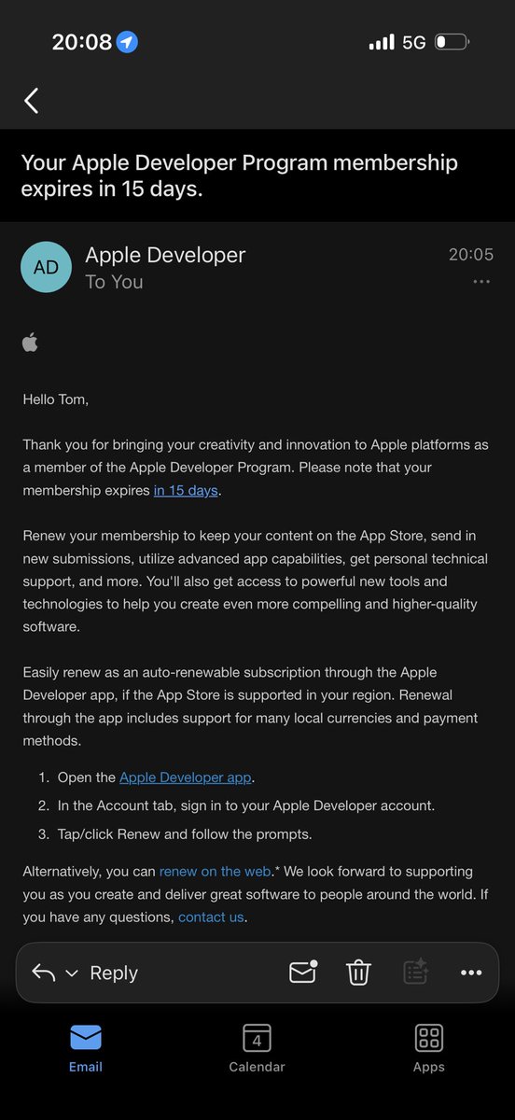Tap the "Hello Tom," greeting

(56, 399)
